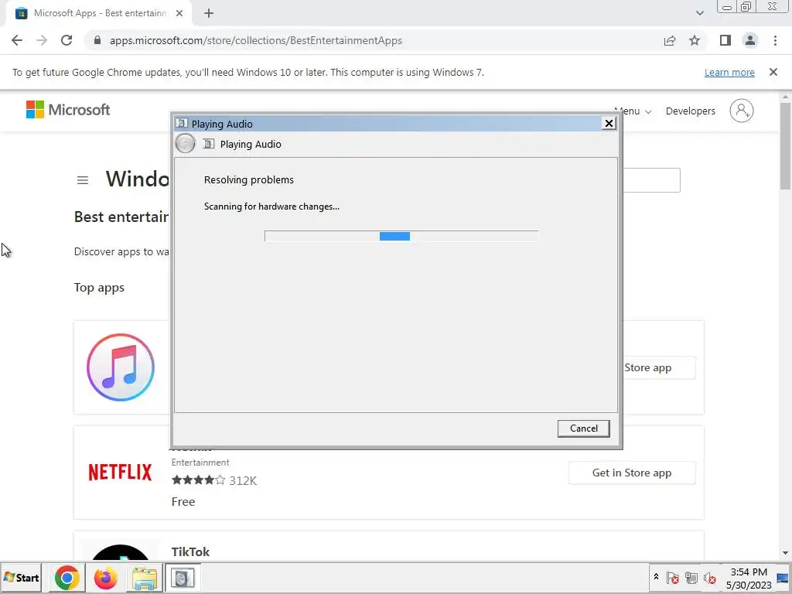Select the Microsoft Apps browser tab
The height and width of the screenshot is (594, 792).
coord(100,14)
